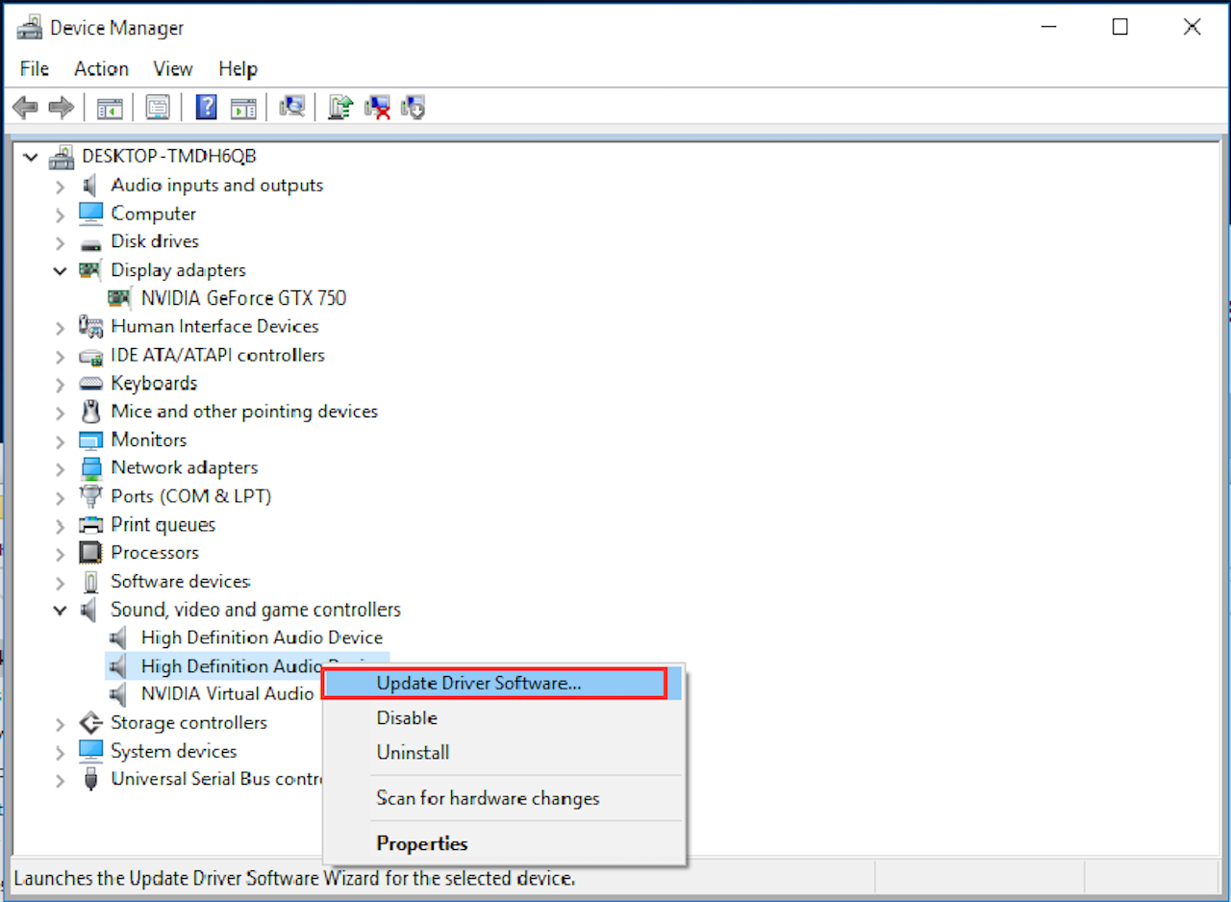Click the Forward navigation arrow
This screenshot has height=902, width=1231.
61,107
